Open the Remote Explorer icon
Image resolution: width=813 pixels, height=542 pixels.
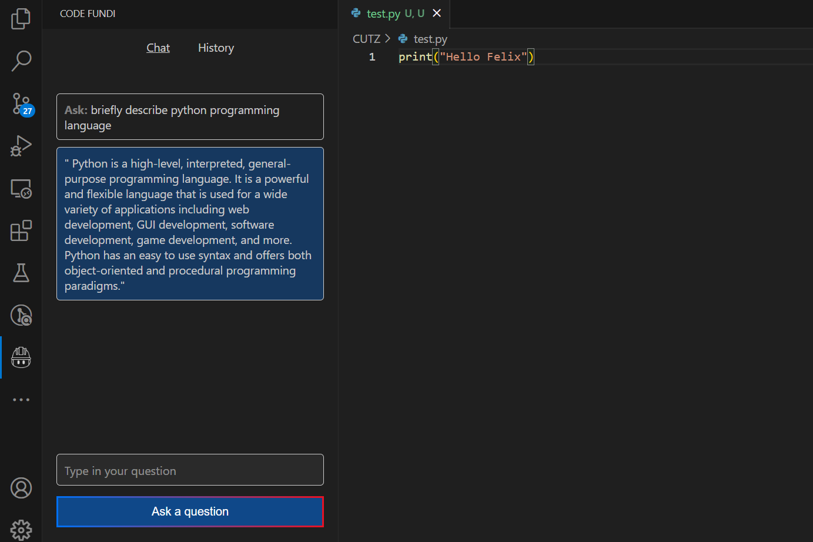(21, 188)
